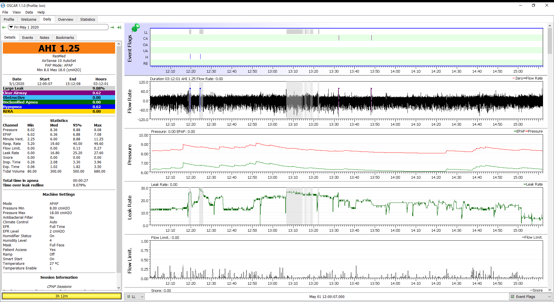
Task: Open the Bookmarks sub-tab
Action: [65, 37]
